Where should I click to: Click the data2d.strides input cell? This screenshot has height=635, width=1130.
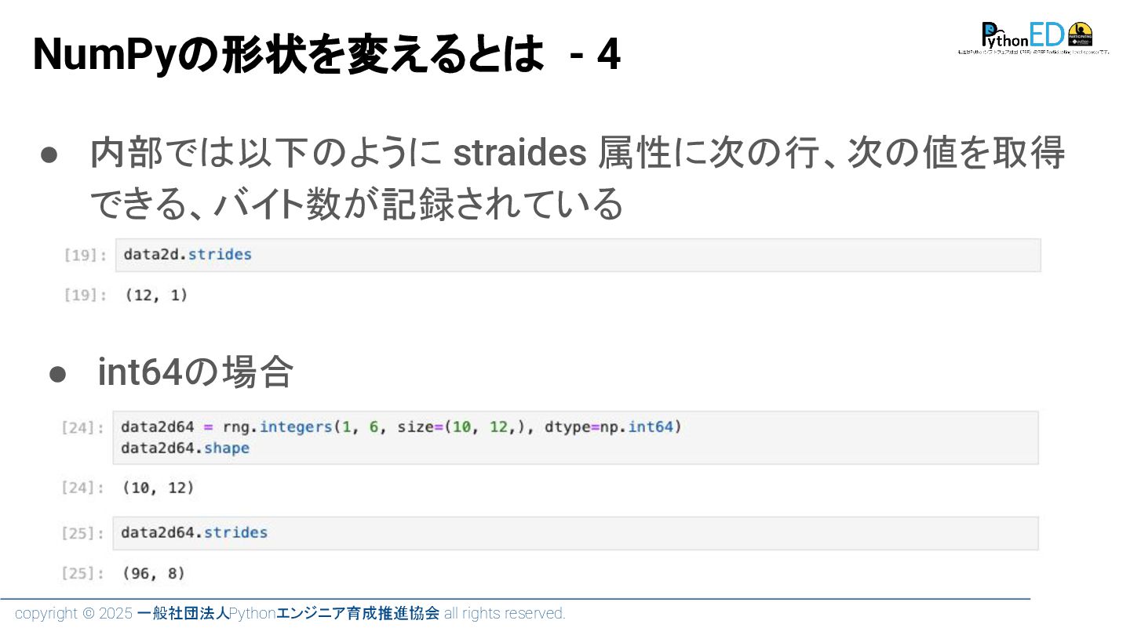pyautogui.click(x=578, y=255)
